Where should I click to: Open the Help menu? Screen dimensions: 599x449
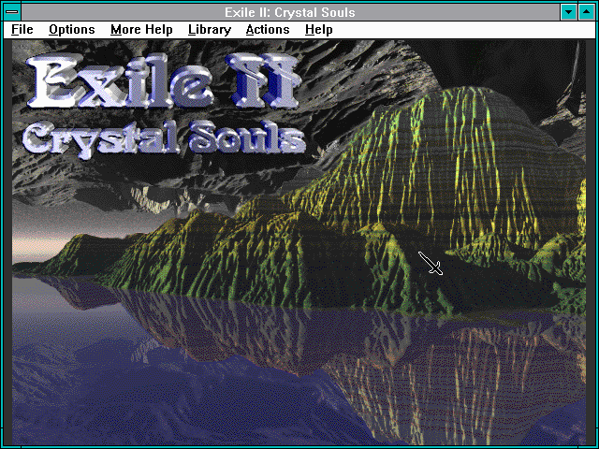[x=318, y=30]
